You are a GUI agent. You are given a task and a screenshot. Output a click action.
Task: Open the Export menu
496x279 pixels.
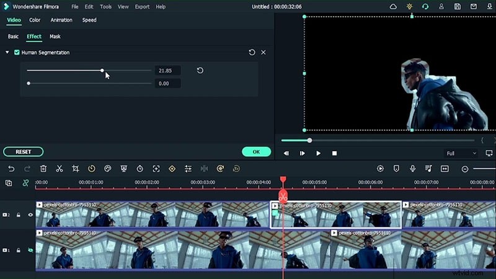pos(142,7)
